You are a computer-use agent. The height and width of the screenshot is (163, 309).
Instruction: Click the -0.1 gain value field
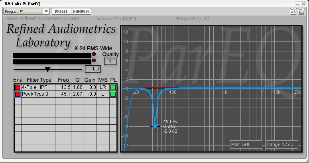coord(93,69)
